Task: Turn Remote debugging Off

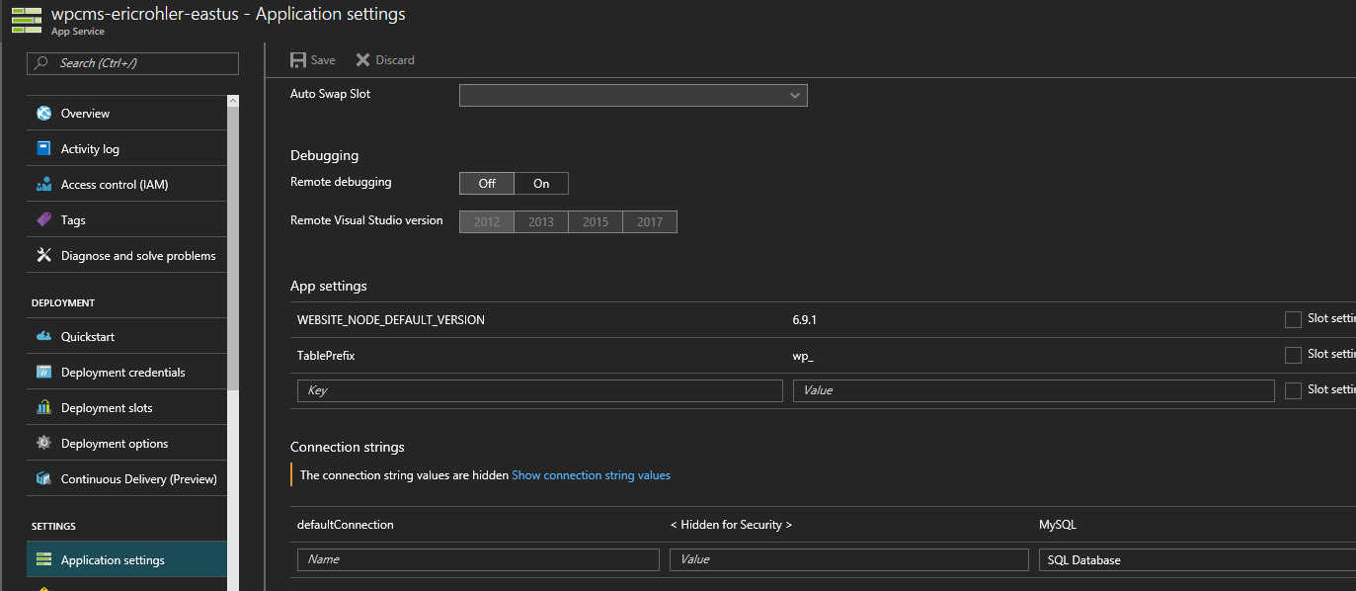Action: point(487,184)
